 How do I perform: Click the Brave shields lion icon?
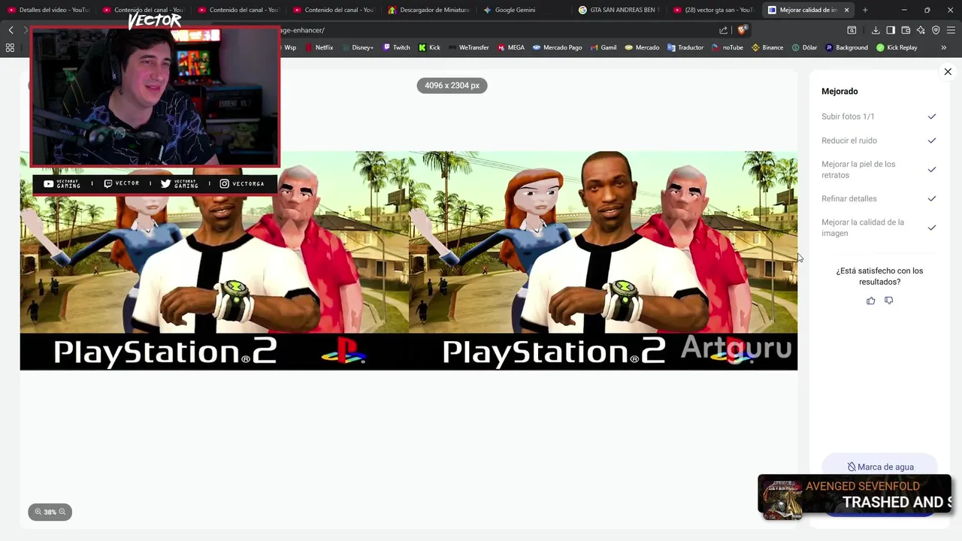pos(742,30)
